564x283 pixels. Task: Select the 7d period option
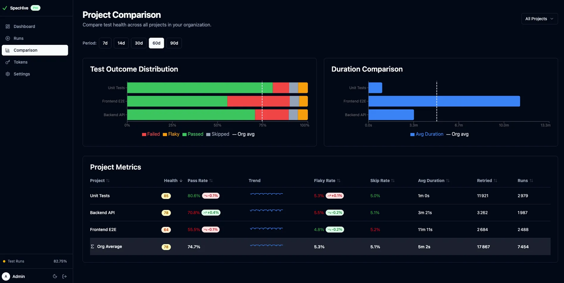pos(105,43)
